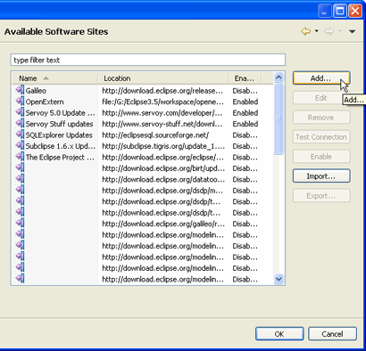Screen dimensions: 366x351
Task: Select the Servoy Stuff updates name
Action: coord(59,124)
